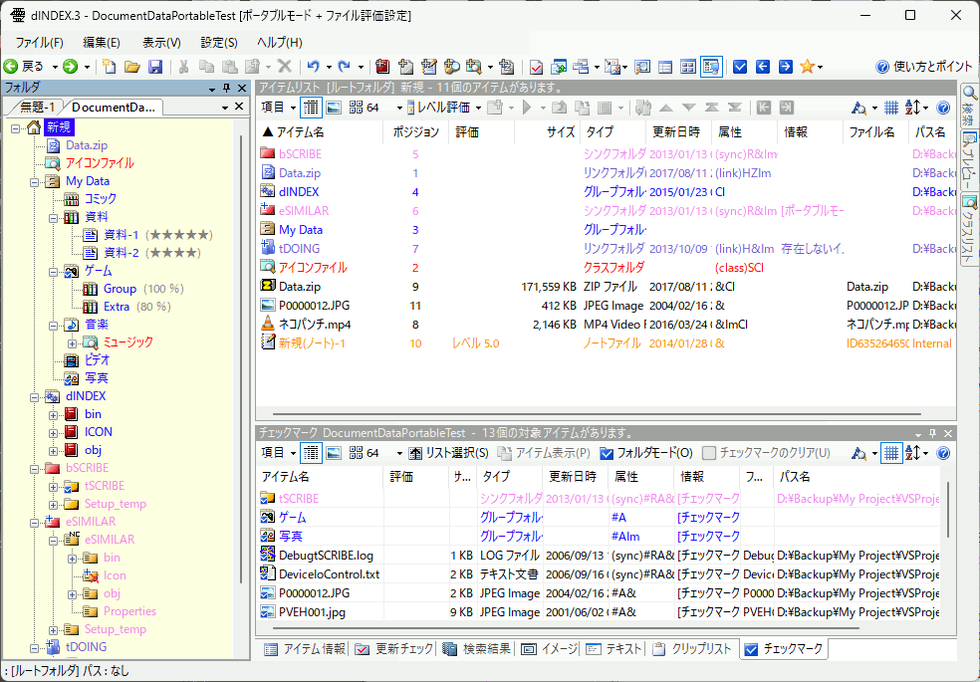
Task: Open the dropdown arrow next to the star icon
Action: pos(820,67)
